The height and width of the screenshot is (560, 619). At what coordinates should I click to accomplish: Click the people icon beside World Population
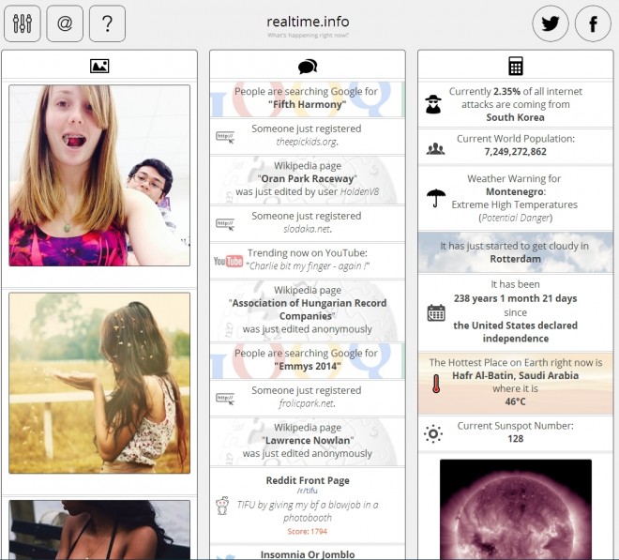[x=435, y=148]
